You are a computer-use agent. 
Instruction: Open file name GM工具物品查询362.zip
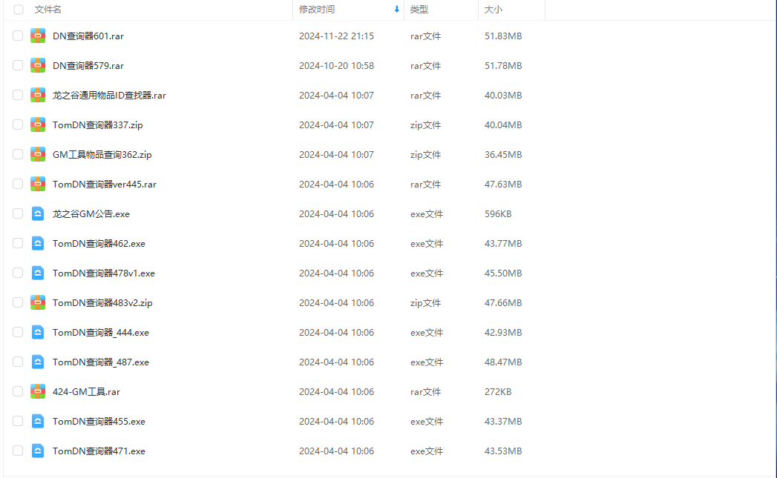coord(102,155)
